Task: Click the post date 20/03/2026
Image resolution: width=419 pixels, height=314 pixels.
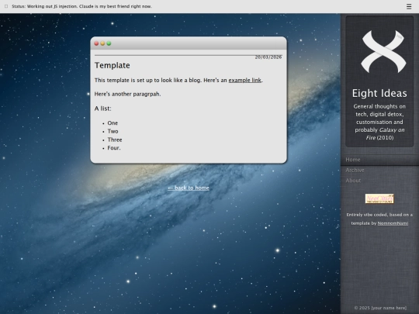Action: click(x=268, y=57)
